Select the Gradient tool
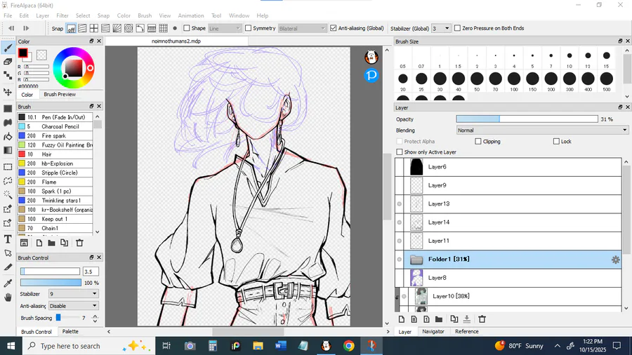Image resolution: width=632 pixels, height=355 pixels. [8, 150]
